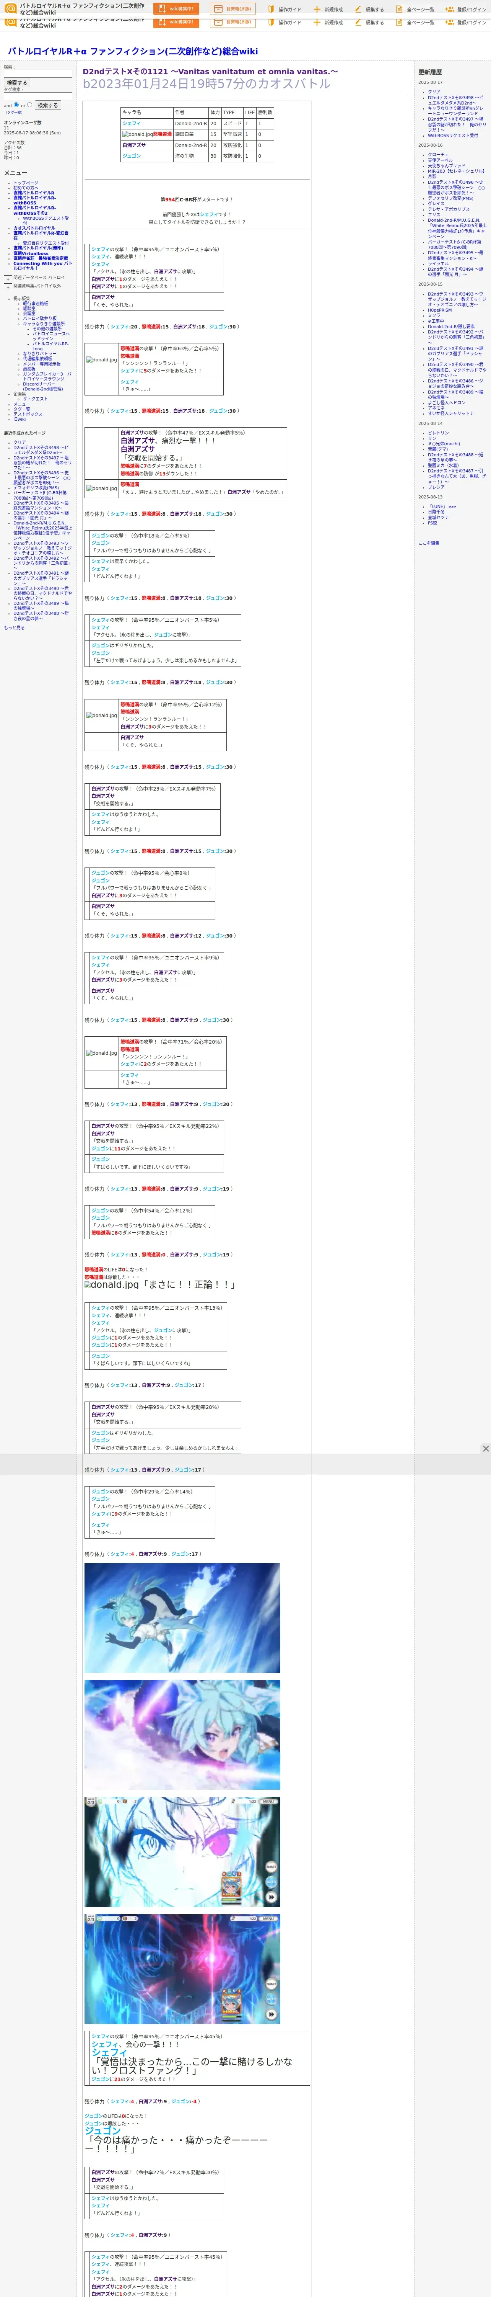Viewport: 491px width, 2297px height.
Task: Open テストボックス link
Action: 28,414
